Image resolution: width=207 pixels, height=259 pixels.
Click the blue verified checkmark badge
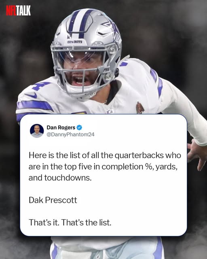pyautogui.click(x=79, y=127)
